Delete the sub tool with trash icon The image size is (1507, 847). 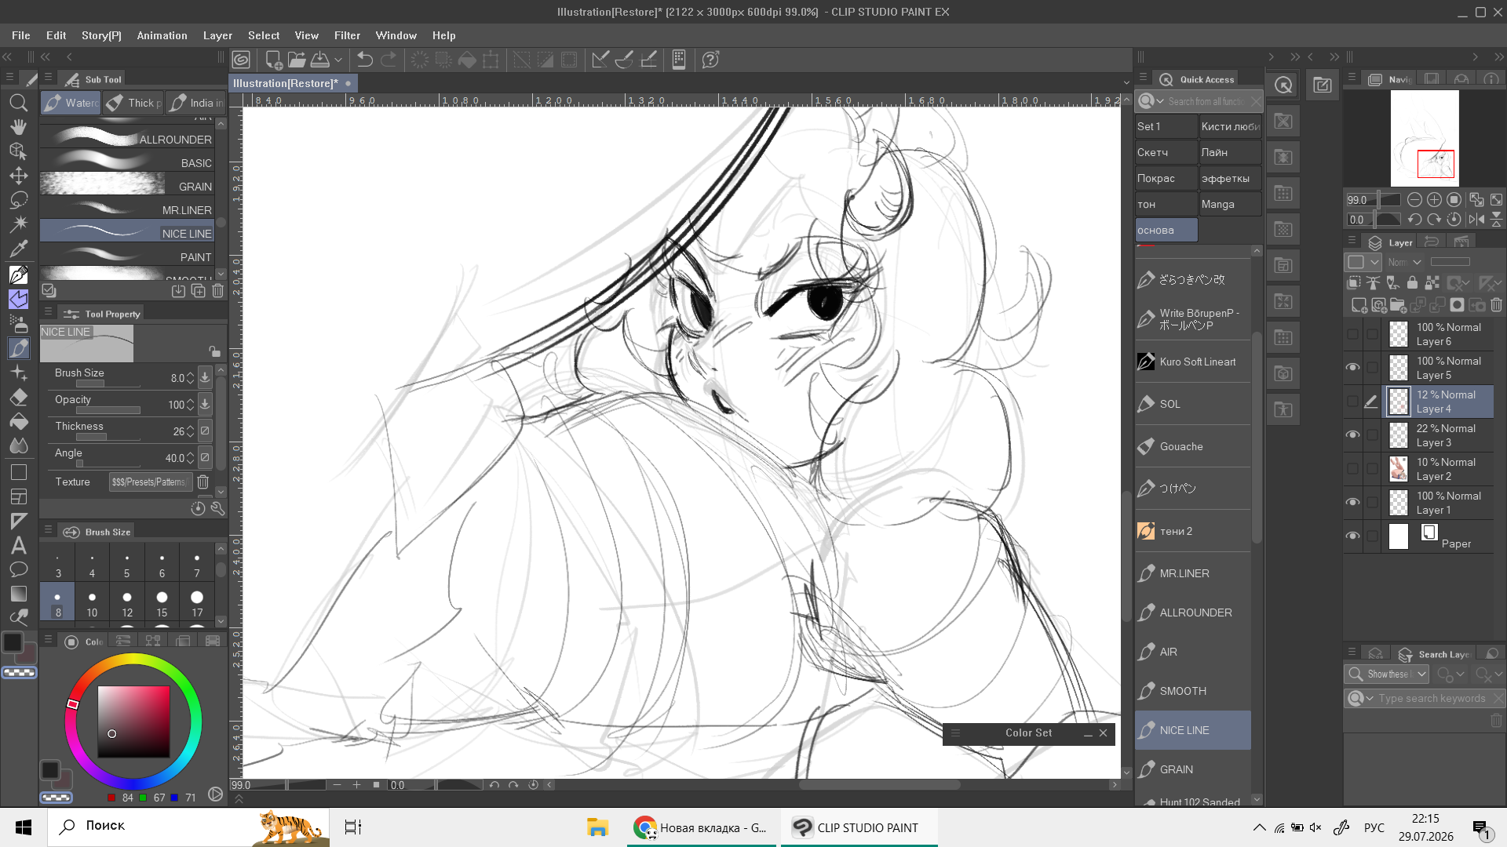(x=217, y=291)
